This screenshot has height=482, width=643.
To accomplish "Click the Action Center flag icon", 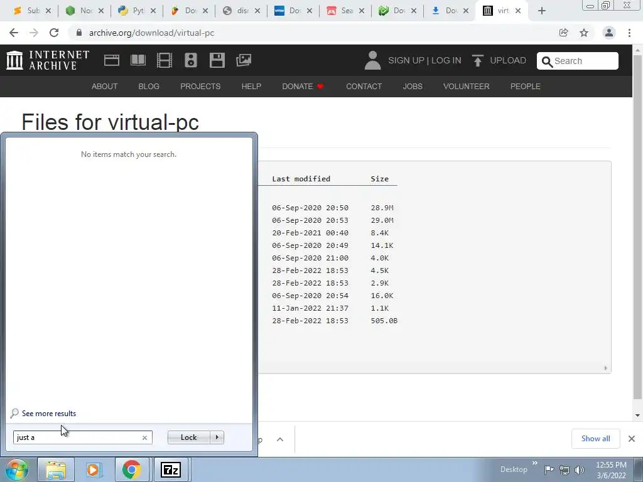I will tap(549, 469).
